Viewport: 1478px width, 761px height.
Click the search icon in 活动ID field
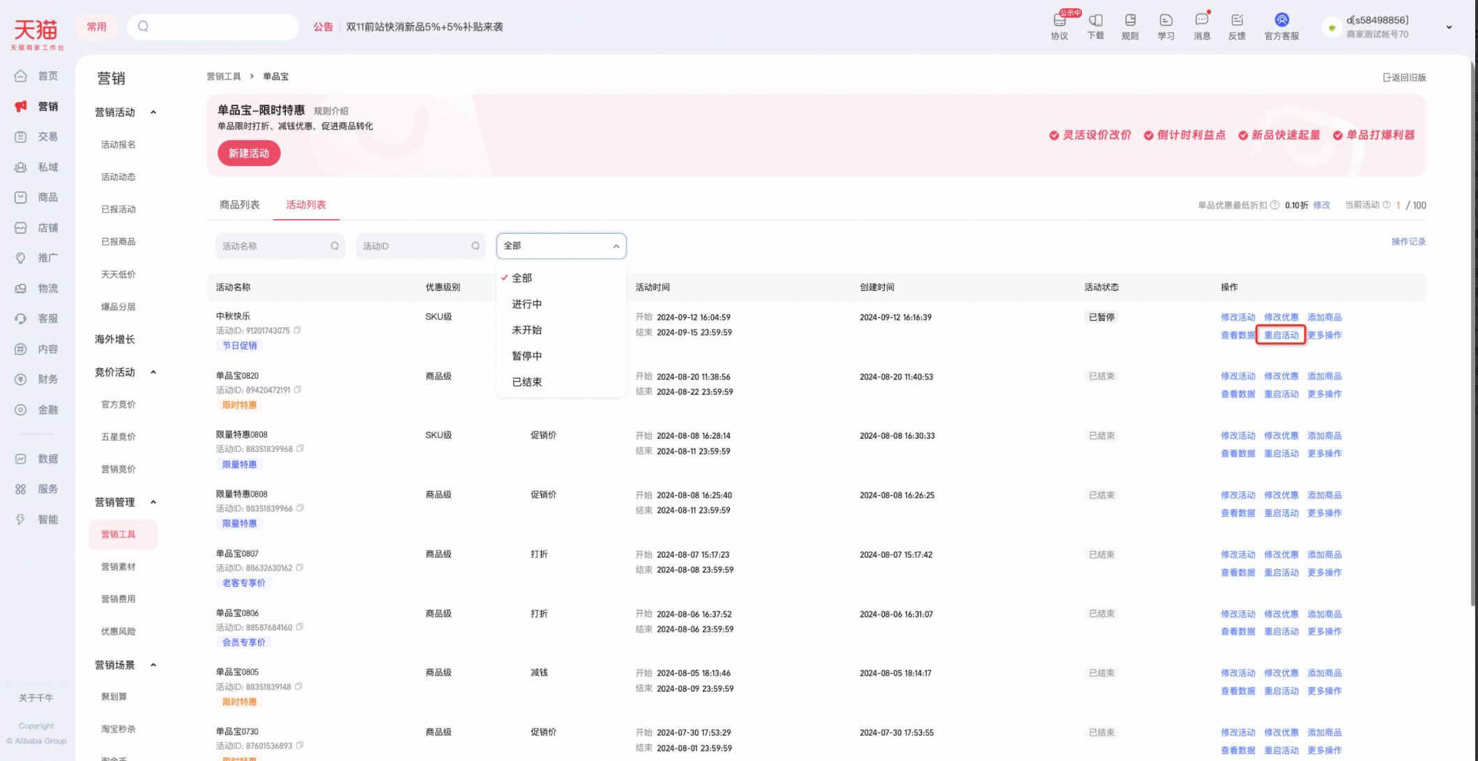475,246
